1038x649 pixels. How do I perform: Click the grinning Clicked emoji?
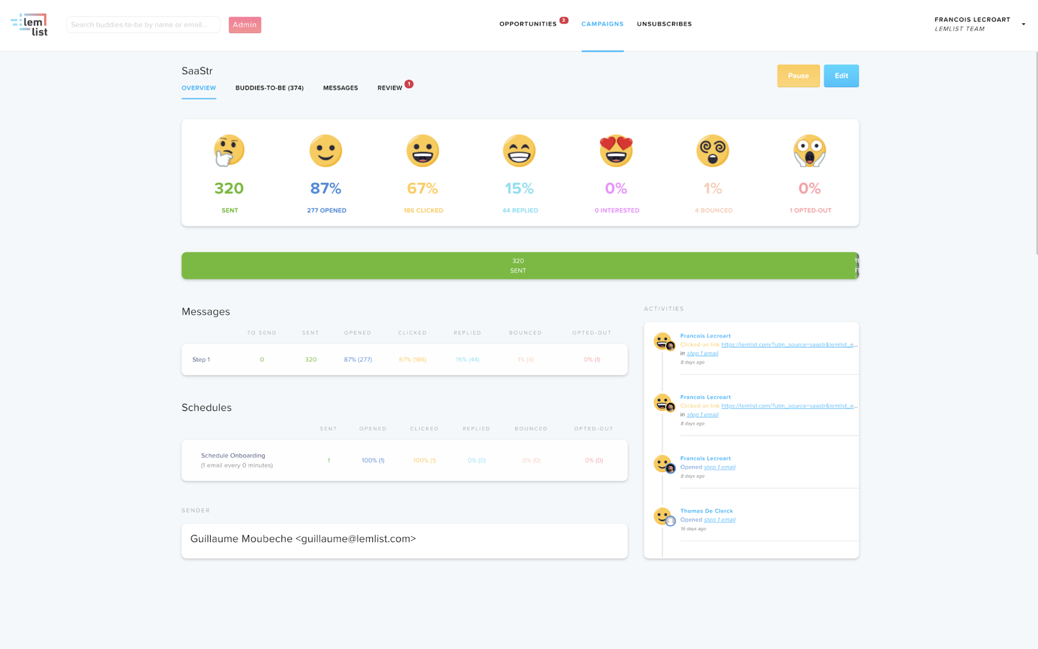point(422,151)
